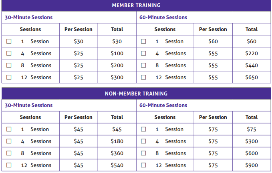The width and height of the screenshot is (272, 173).
Task: Select member 30-minute 8 Sessions checkbox
Action: pos(9,65)
